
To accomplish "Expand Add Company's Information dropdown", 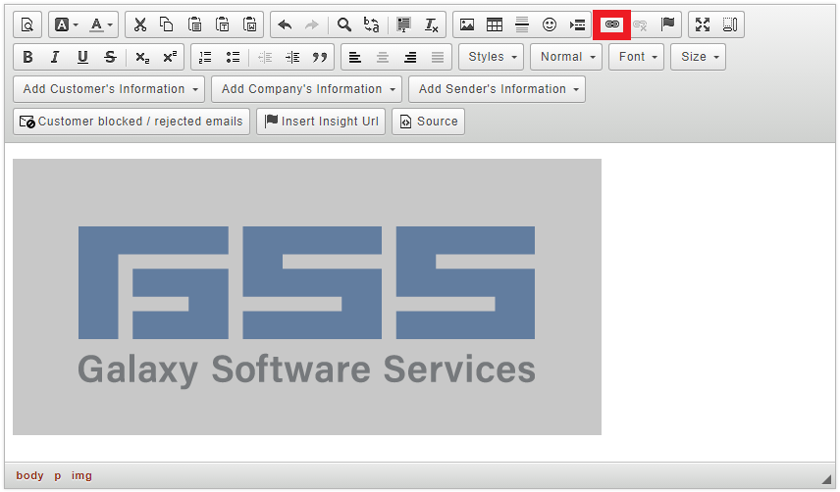I will tap(307, 89).
